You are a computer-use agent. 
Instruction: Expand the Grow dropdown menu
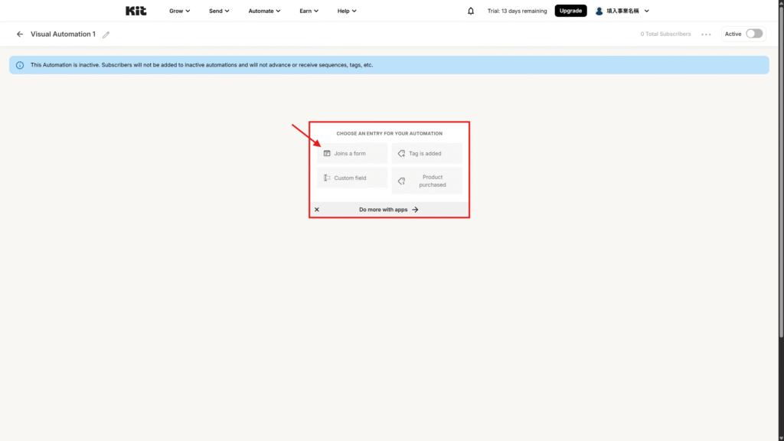click(x=180, y=11)
